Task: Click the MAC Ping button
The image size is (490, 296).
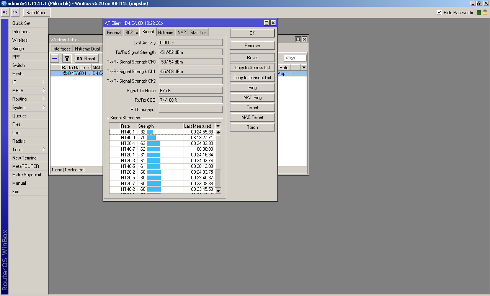Action: pos(252,98)
